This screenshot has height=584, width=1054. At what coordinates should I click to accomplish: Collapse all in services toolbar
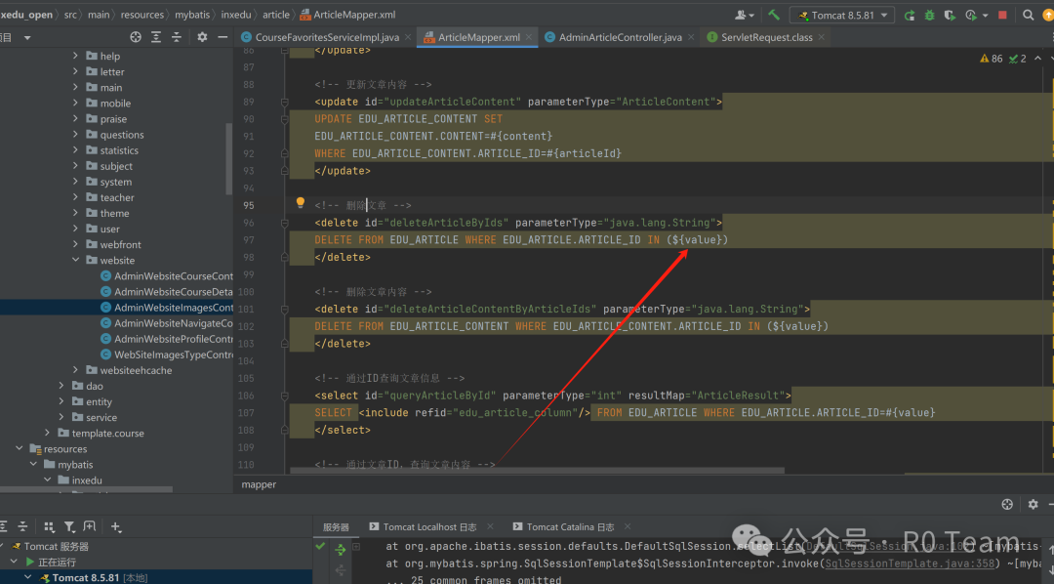click(22, 526)
